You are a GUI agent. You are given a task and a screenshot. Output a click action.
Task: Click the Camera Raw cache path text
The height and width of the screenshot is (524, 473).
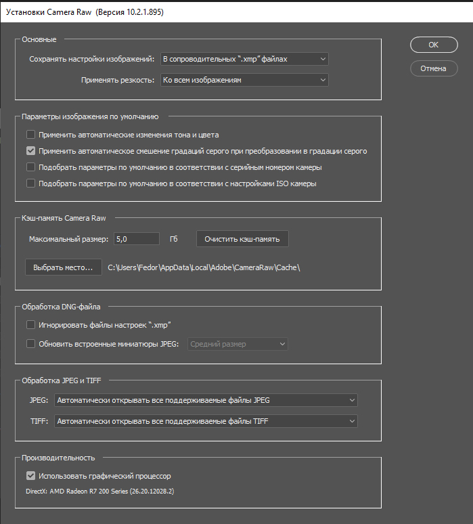[x=204, y=267]
